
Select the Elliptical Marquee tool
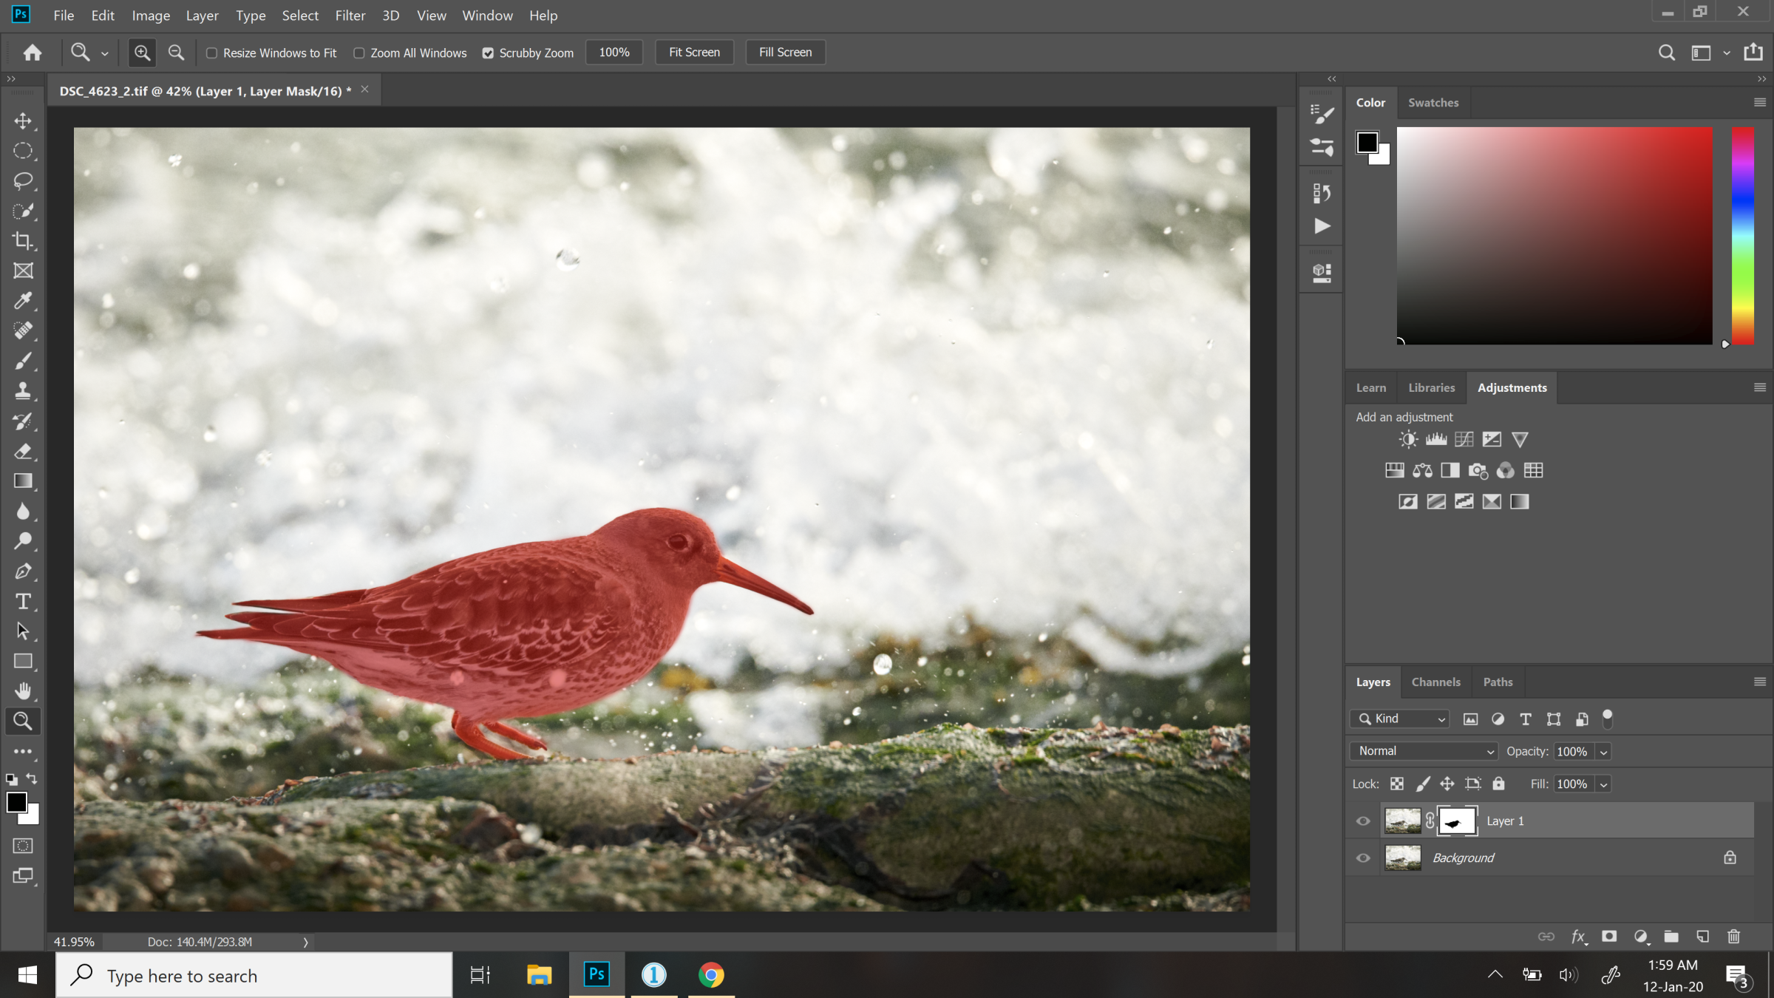pyautogui.click(x=23, y=151)
